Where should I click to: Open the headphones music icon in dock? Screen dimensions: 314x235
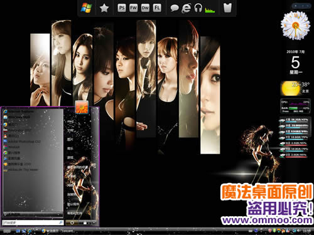pos(198,8)
